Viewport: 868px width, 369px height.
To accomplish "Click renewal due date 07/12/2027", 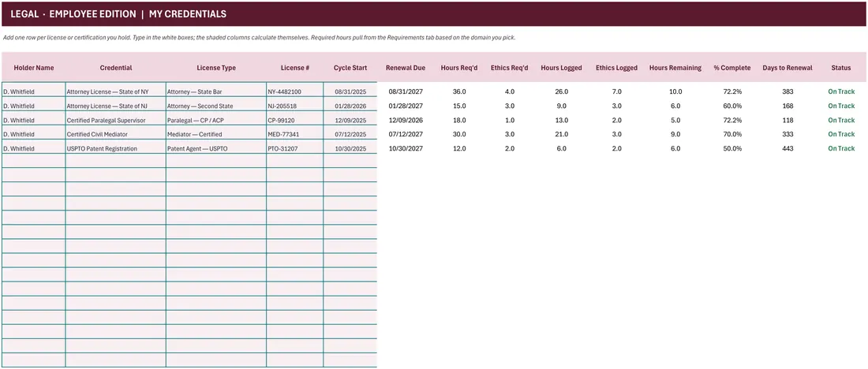I will [x=406, y=134].
